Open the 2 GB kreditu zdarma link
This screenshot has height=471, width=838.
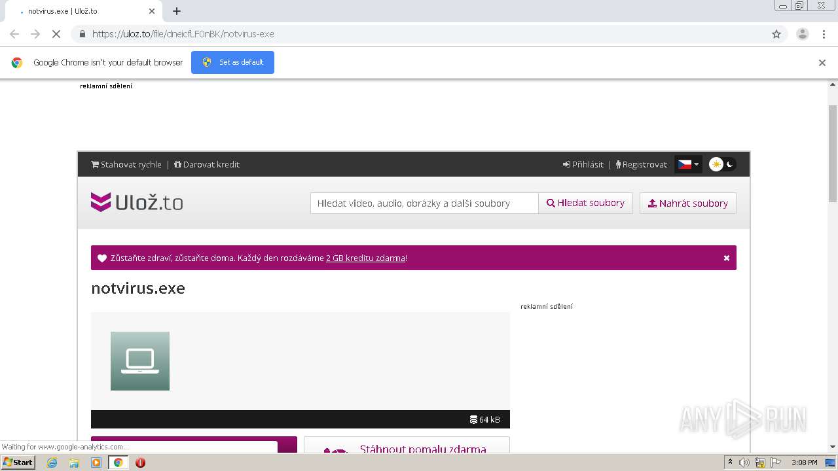pos(366,258)
